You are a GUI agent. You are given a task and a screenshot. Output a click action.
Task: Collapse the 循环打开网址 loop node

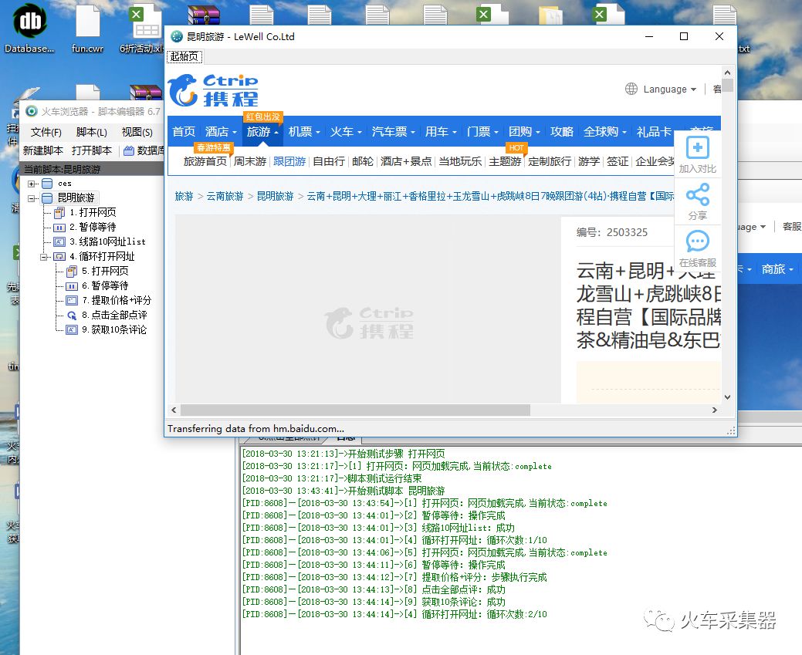(44, 257)
